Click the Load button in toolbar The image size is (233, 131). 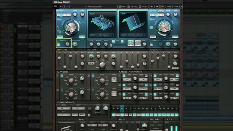point(169,7)
